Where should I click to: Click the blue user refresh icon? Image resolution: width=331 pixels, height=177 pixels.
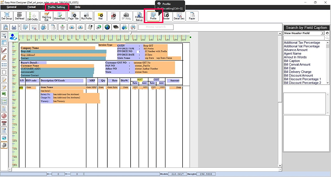click(x=13, y=37)
